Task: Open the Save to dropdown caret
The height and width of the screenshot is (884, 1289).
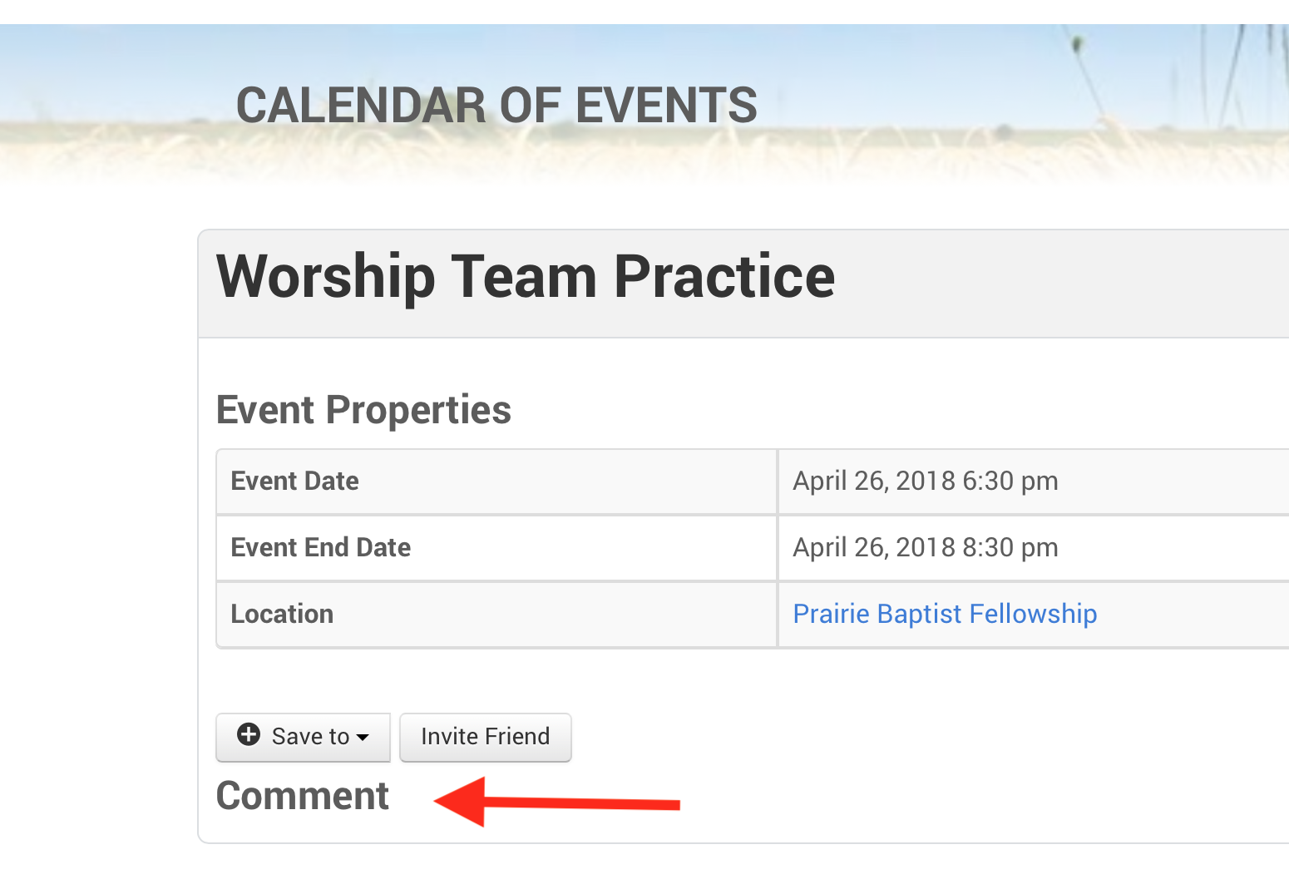Action: (363, 737)
